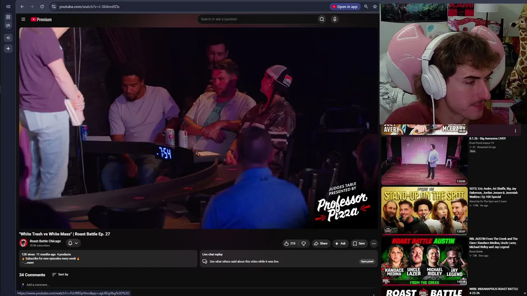This screenshot has height=296, width=527.
Task: Click the 20.9K subscribers text
Action: (x=40, y=246)
